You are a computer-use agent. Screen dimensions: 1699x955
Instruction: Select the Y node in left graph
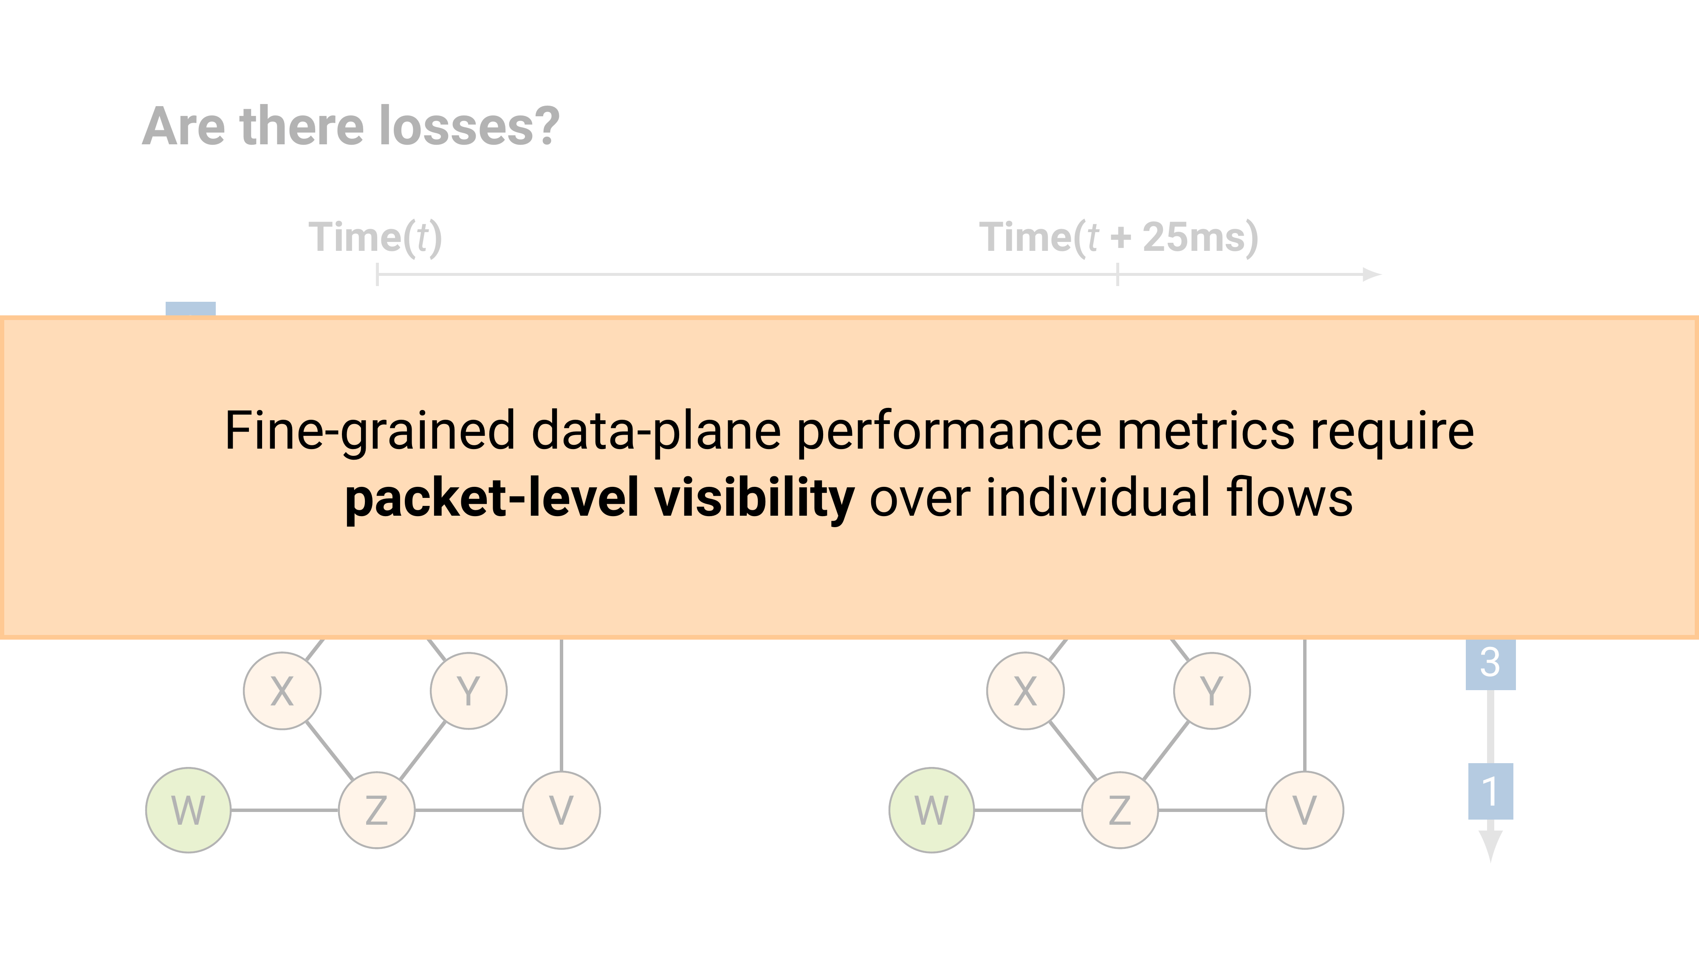click(x=468, y=691)
